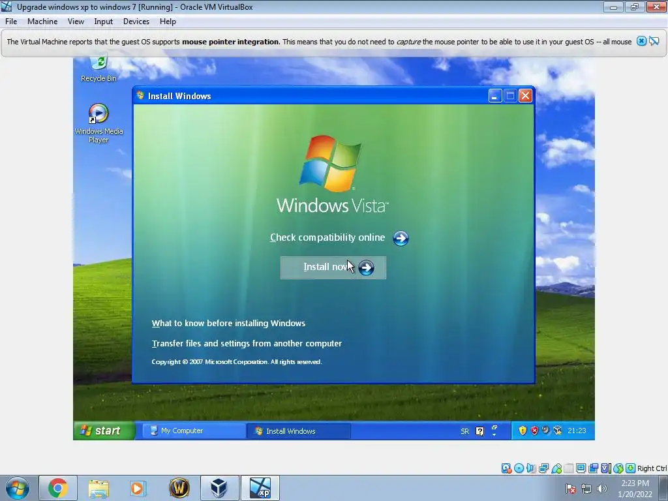
Task: Open Transfer files and settings from another computer
Action: [247, 343]
